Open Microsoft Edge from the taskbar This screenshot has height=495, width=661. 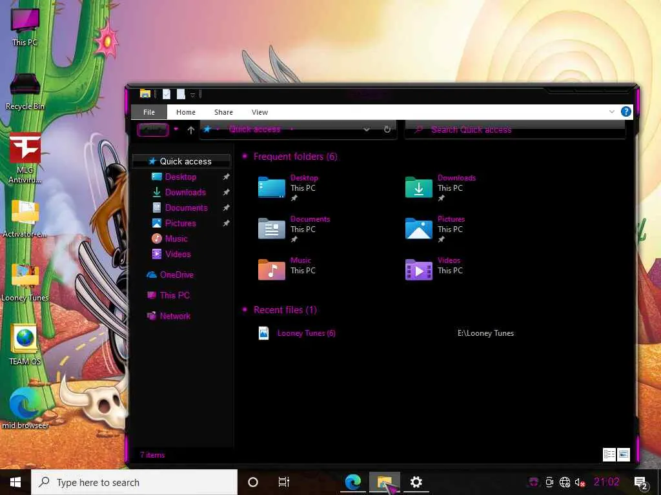pyautogui.click(x=353, y=482)
